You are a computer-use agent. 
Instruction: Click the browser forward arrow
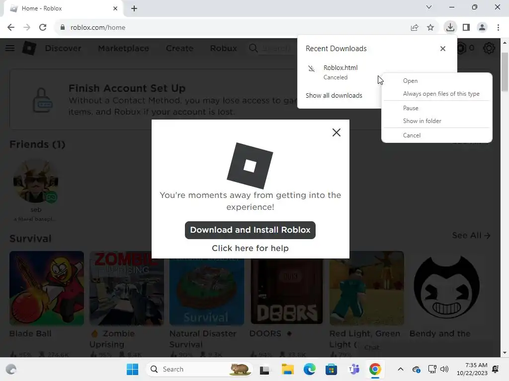[x=27, y=28]
